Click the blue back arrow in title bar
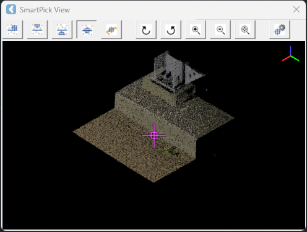The width and height of the screenshot is (307, 232). [11, 9]
